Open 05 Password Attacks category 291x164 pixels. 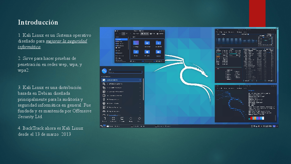[x=121, y=99]
